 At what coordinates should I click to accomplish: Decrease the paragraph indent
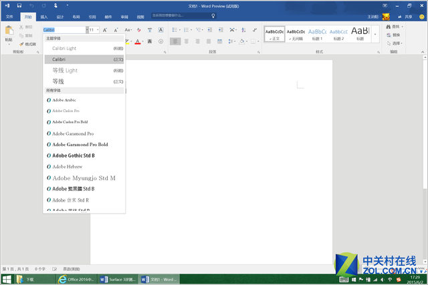(x=209, y=30)
